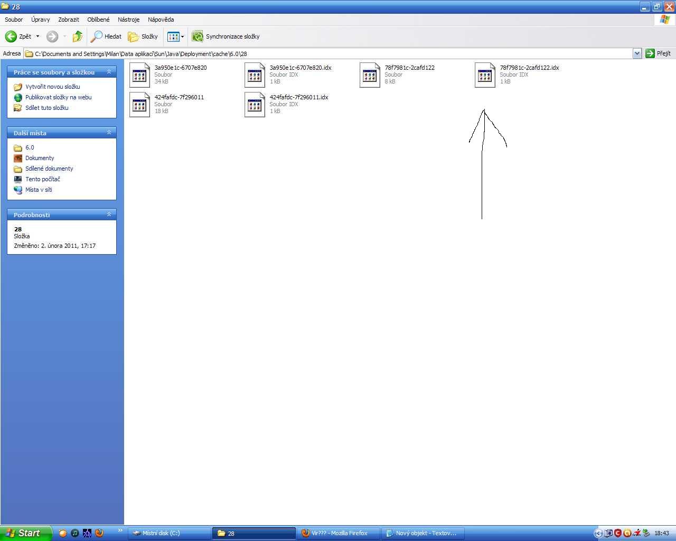Click the Vytvořit novou složku icon
This screenshot has width=676, height=541.
pos(18,87)
